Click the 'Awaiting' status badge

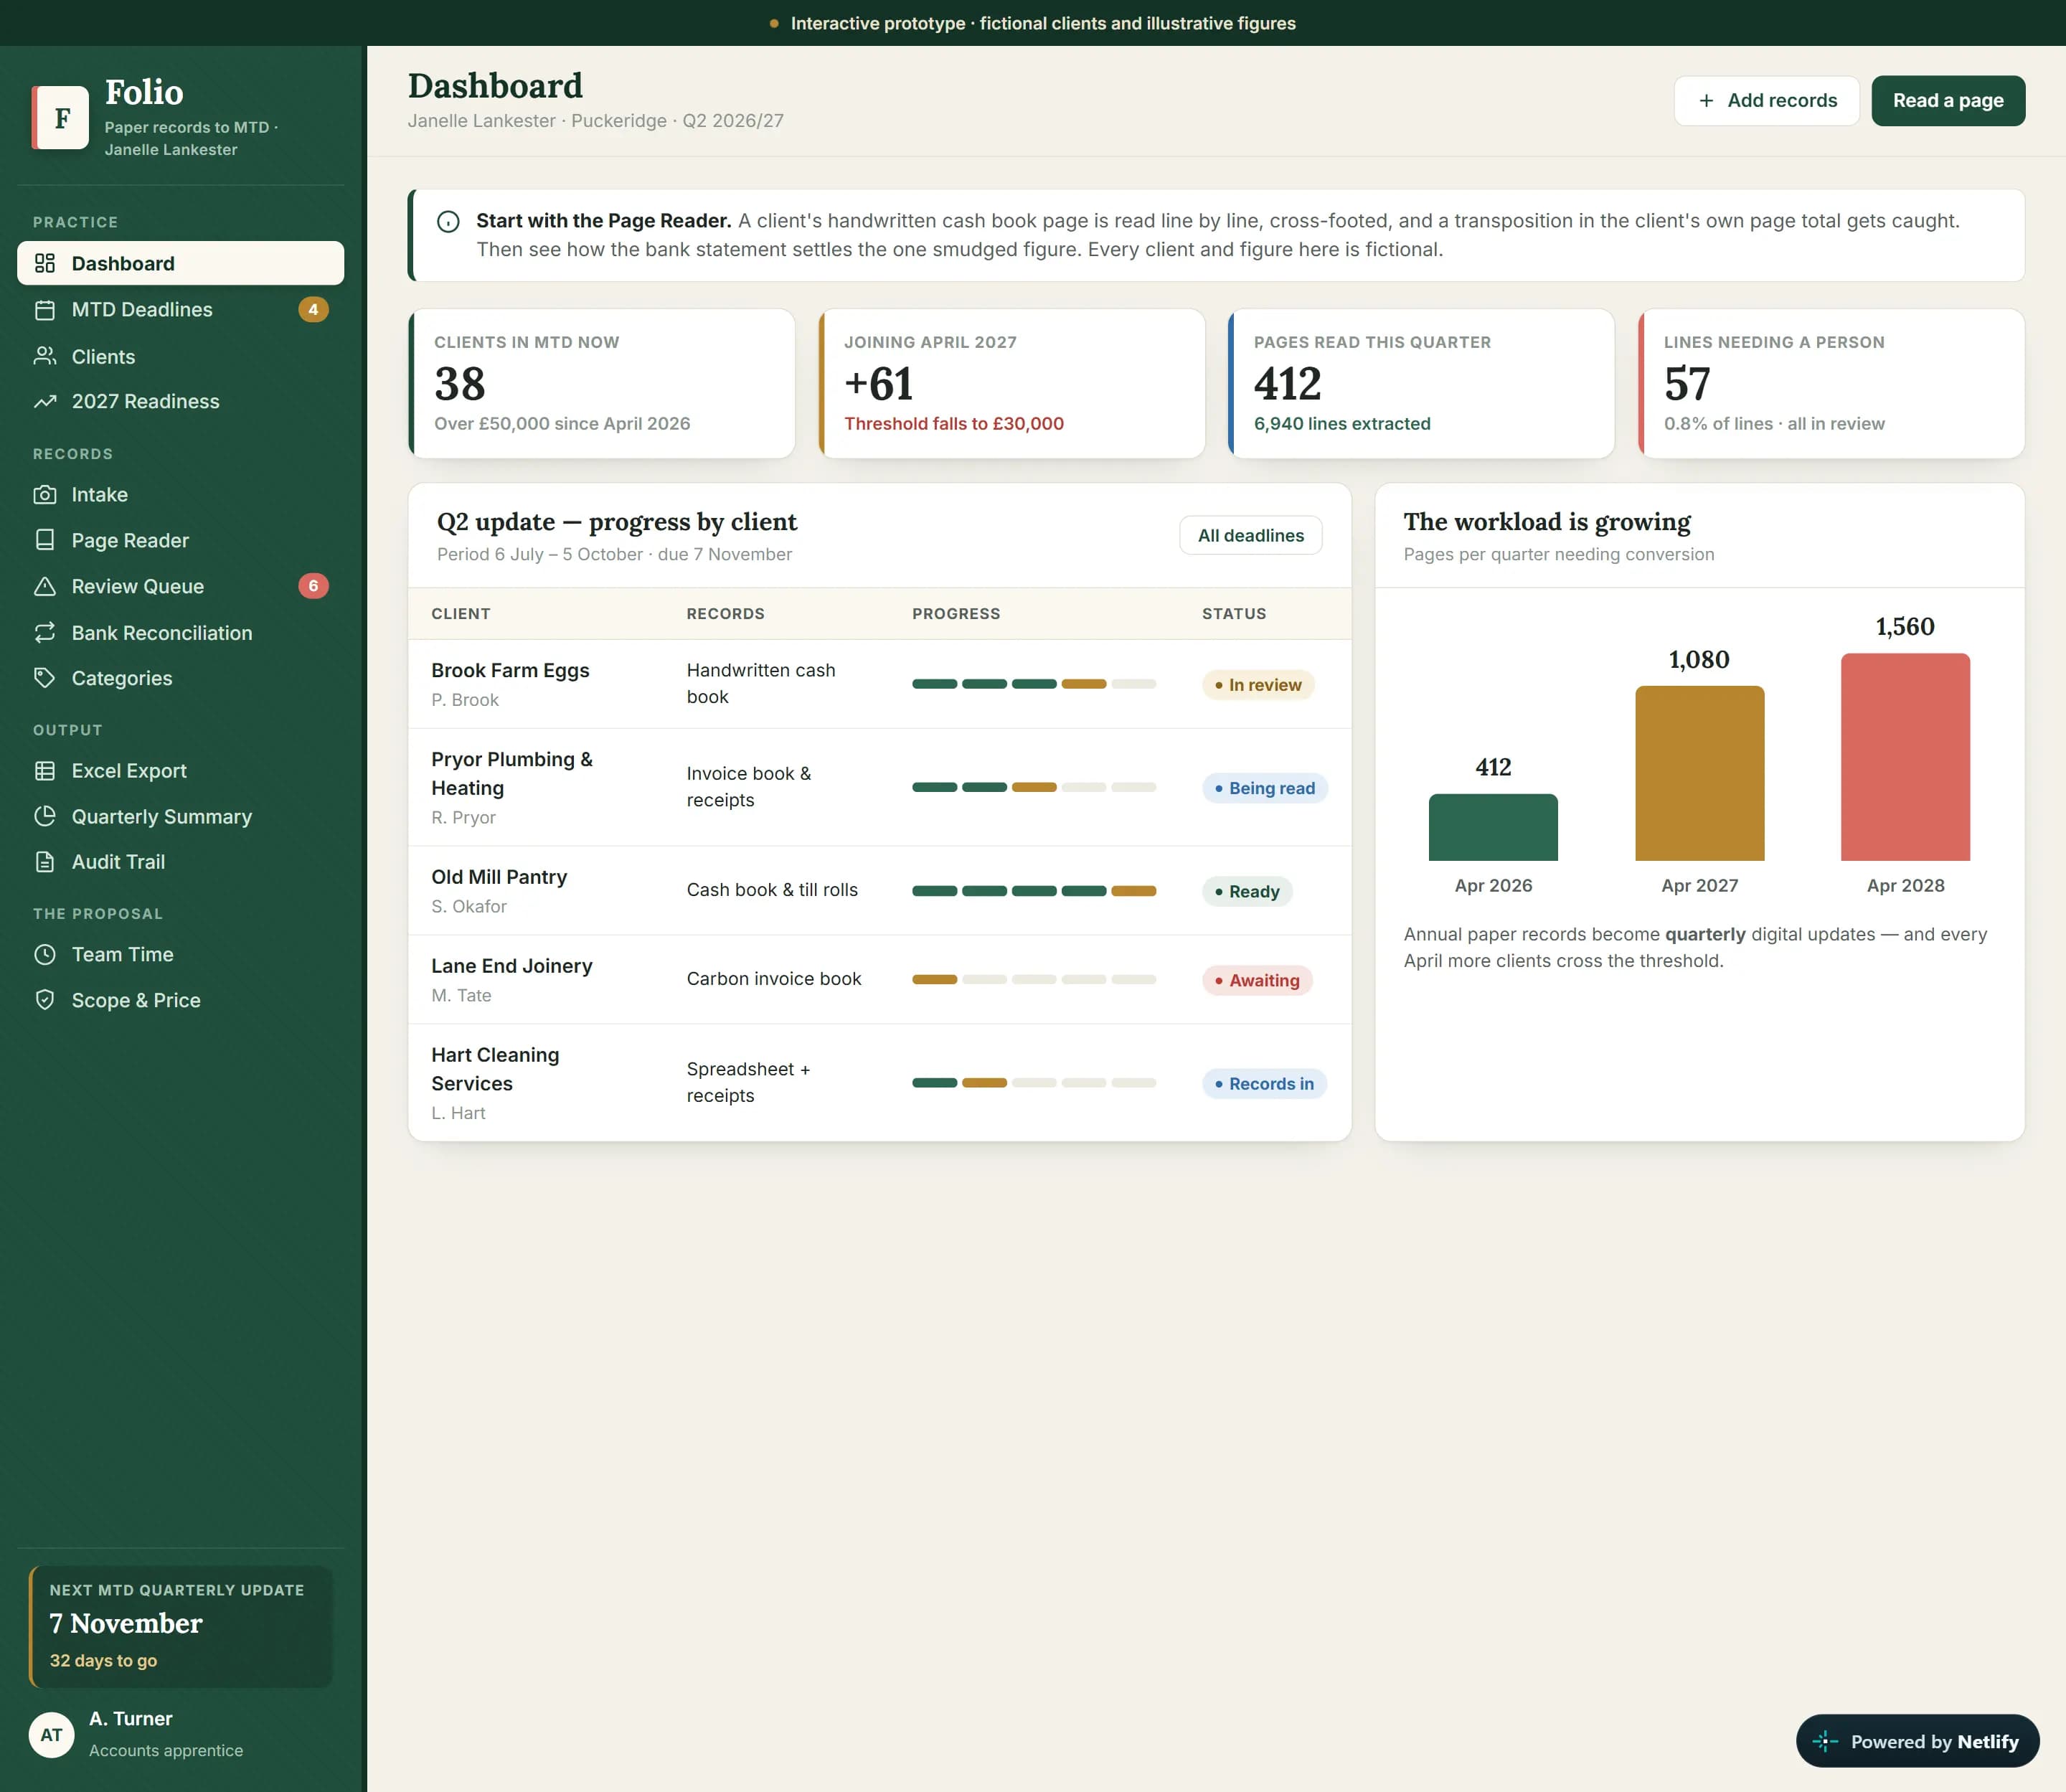point(1257,980)
